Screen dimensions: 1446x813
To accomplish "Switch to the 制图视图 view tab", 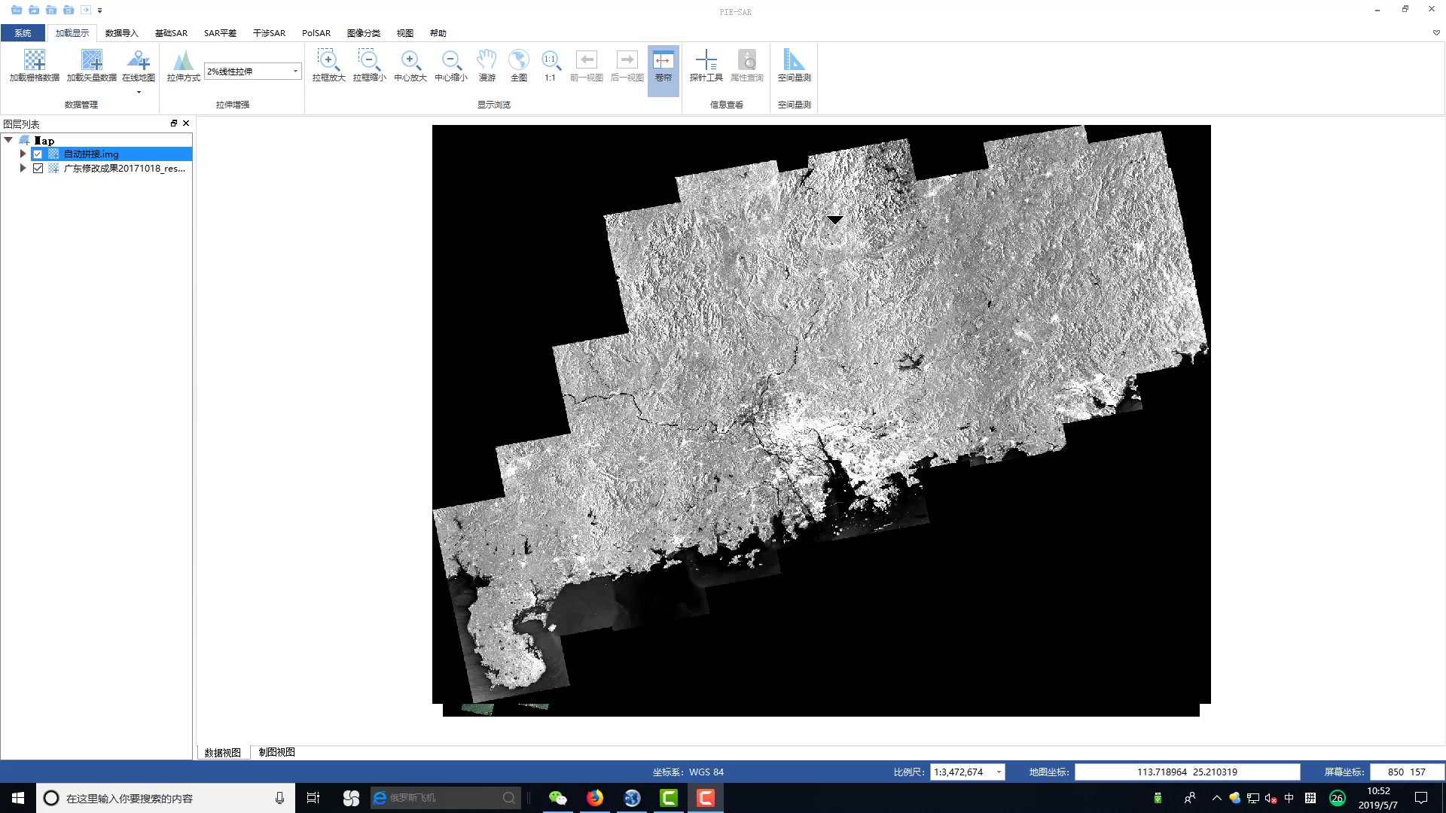I will [276, 752].
